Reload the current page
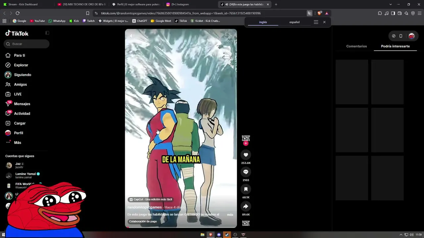 [x=18, y=13]
